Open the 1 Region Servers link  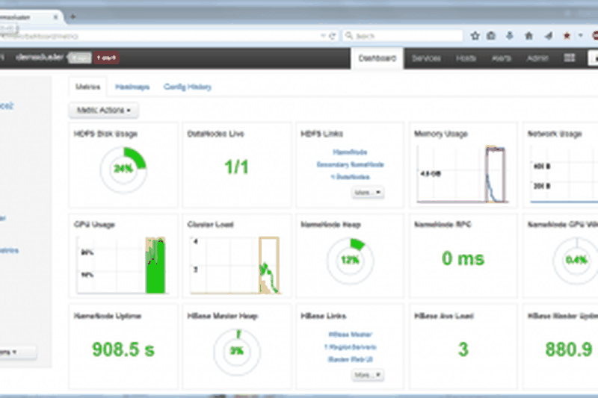pyautogui.click(x=350, y=347)
